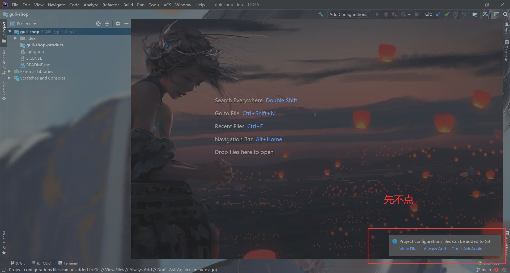
Task: Click Git Show History clock icon
Action: coord(455,14)
